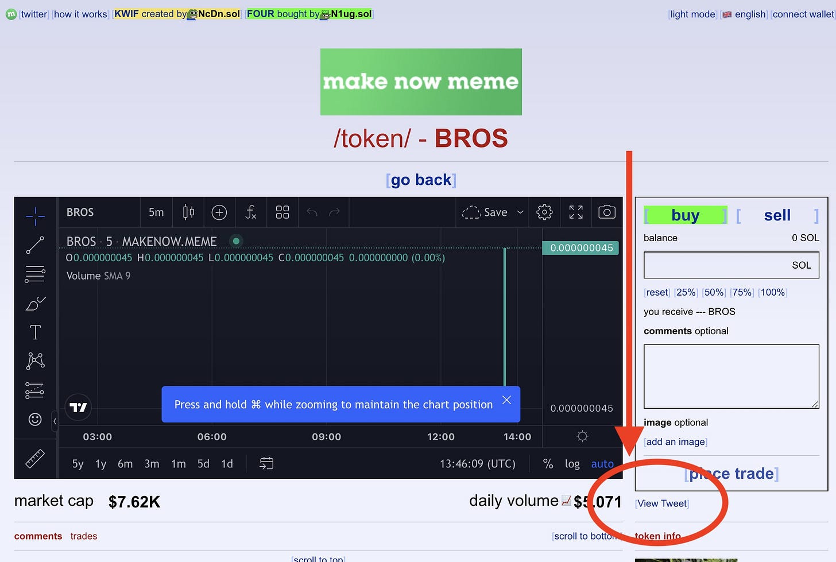The width and height of the screenshot is (836, 562).
Task: Set chart range to 5y
Action: [78, 464]
